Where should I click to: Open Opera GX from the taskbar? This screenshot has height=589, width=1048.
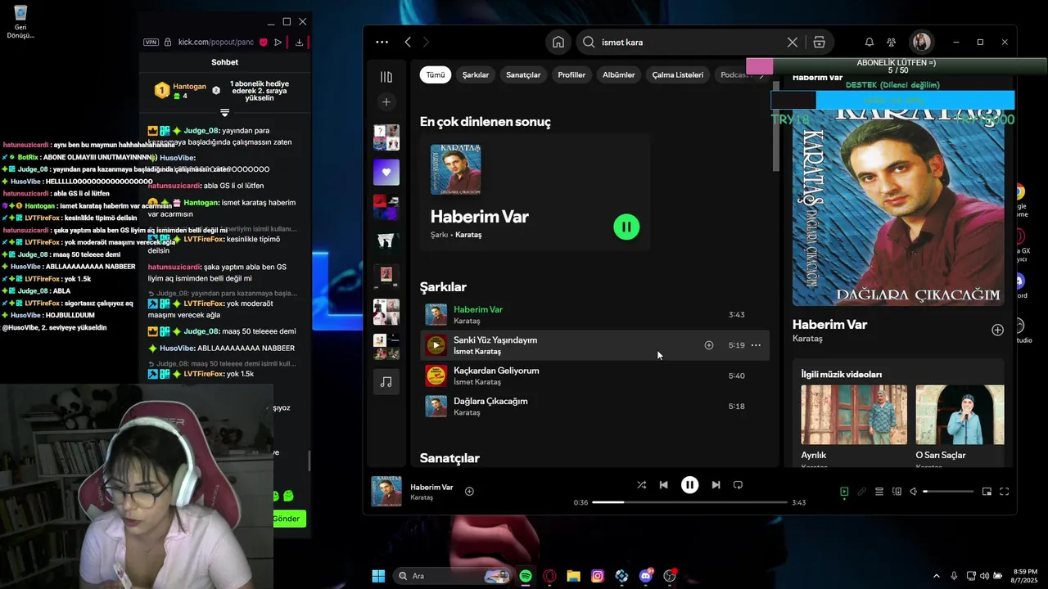pos(549,576)
